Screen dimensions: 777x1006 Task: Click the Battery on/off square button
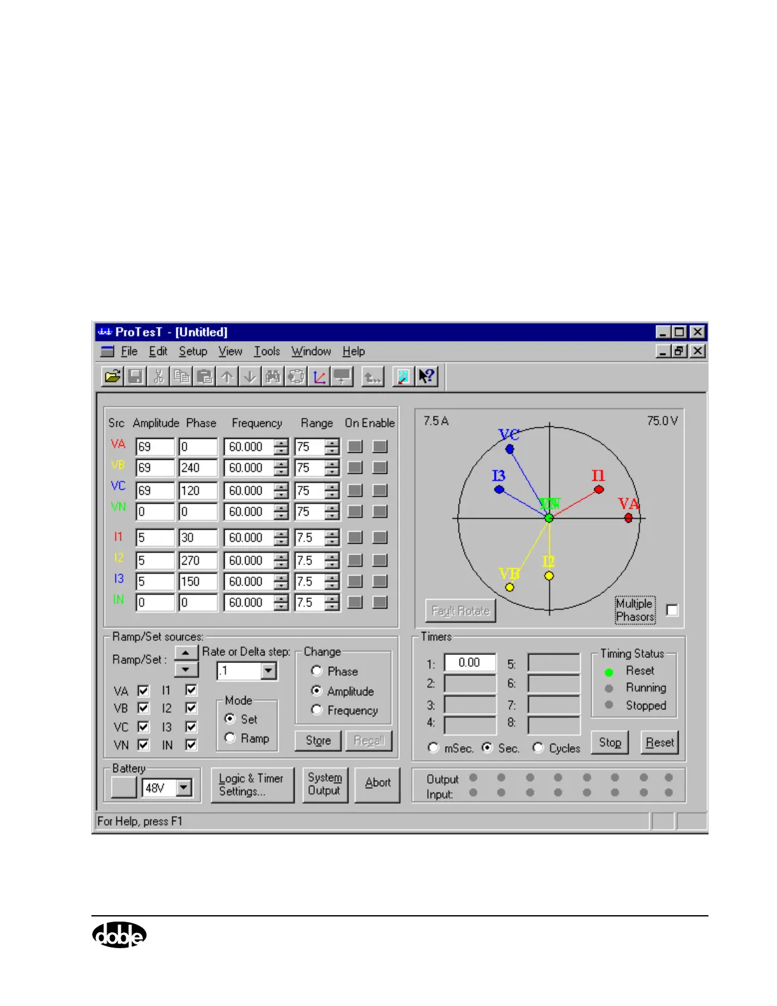[x=124, y=788]
